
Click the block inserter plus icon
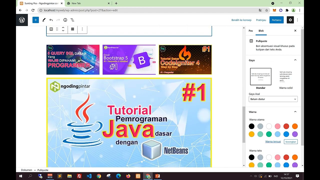pyautogui.click(x=35, y=20)
